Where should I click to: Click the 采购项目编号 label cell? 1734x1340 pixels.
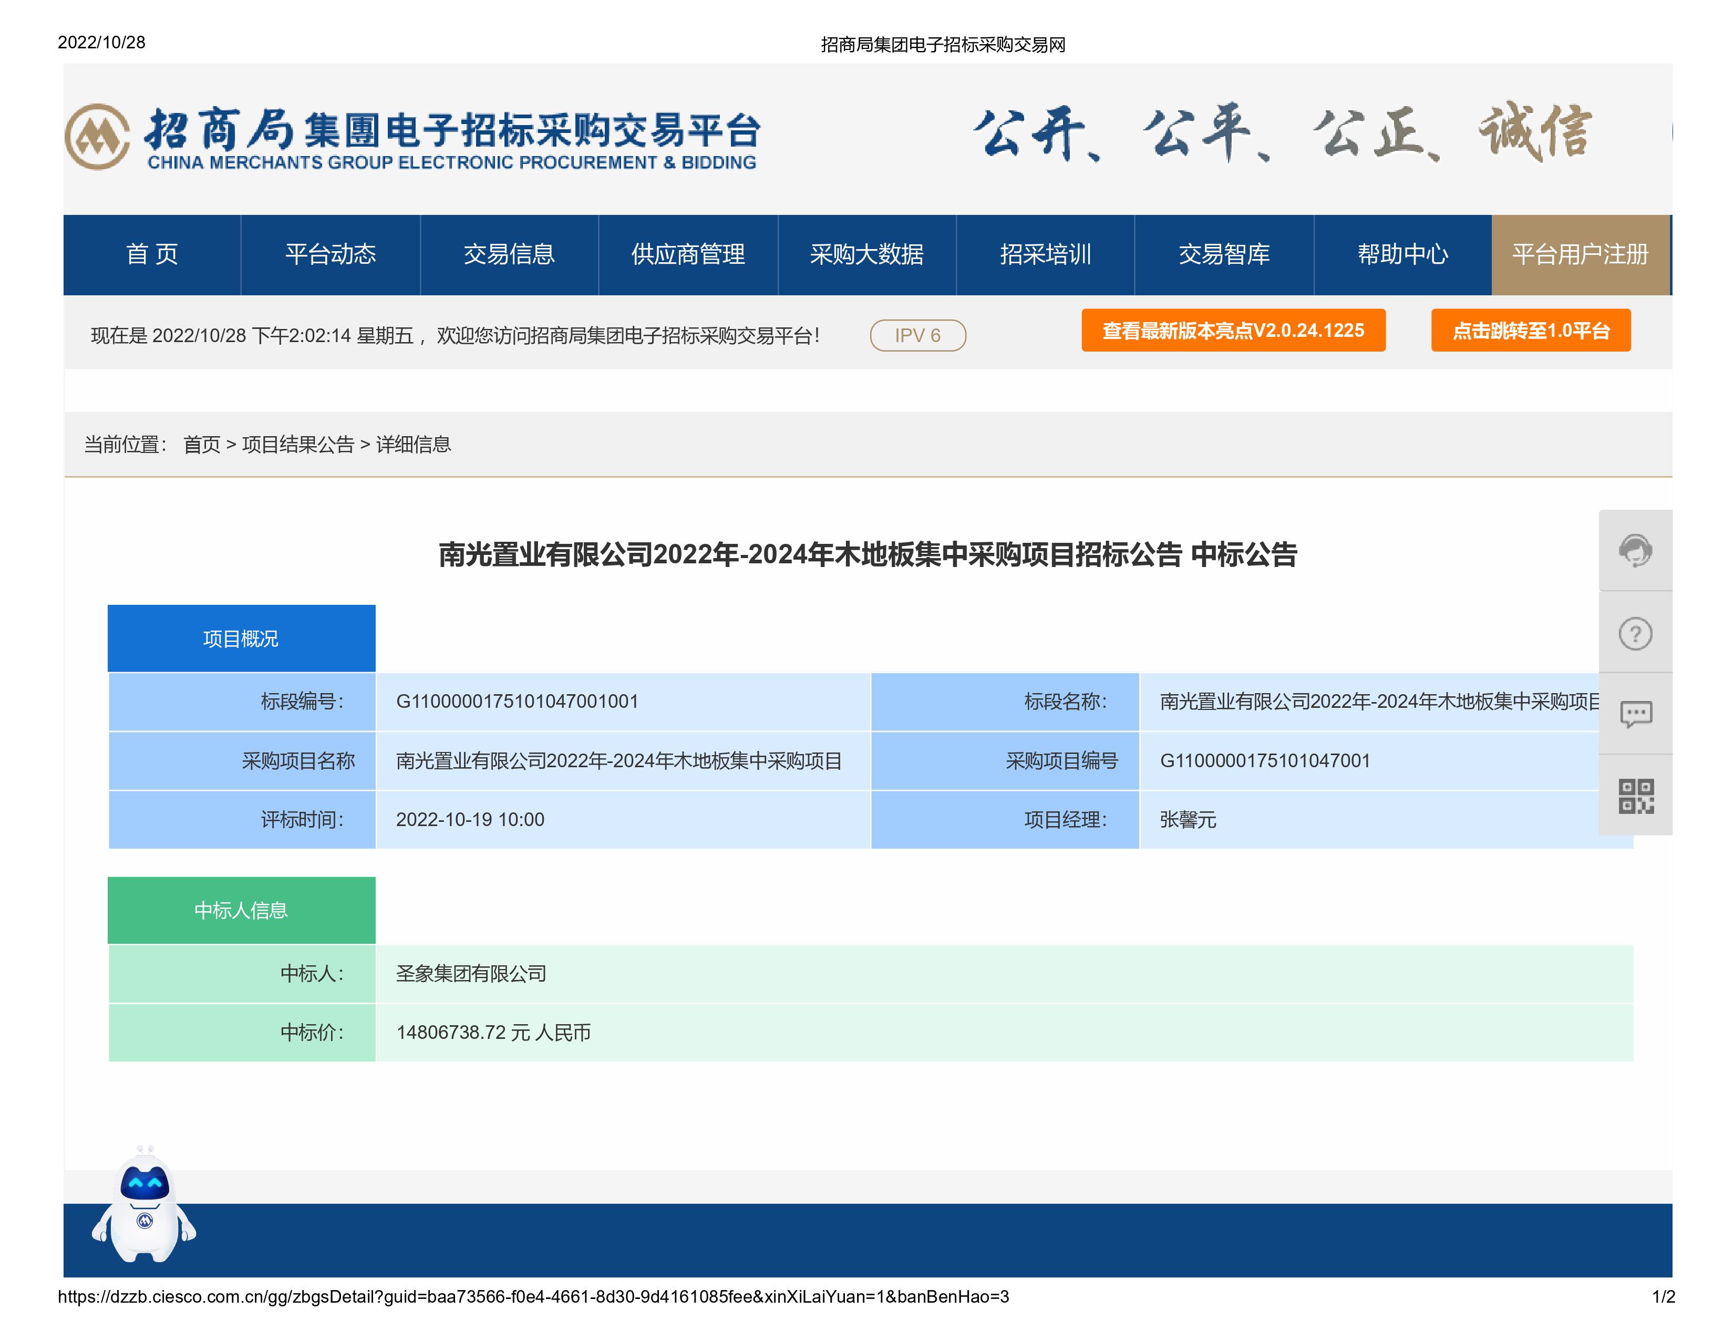pyautogui.click(x=1005, y=760)
